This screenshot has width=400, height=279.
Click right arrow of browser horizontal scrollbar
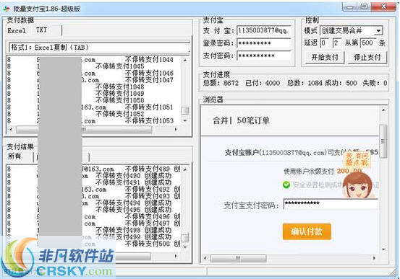tap(374, 258)
